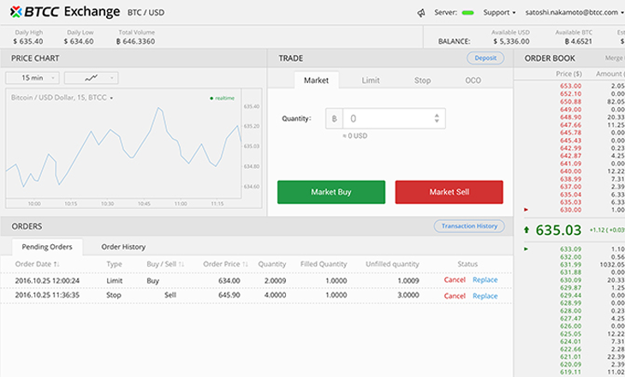
Task: Click the Deposit button
Action: pyautogui.click(x=485, y=58)
